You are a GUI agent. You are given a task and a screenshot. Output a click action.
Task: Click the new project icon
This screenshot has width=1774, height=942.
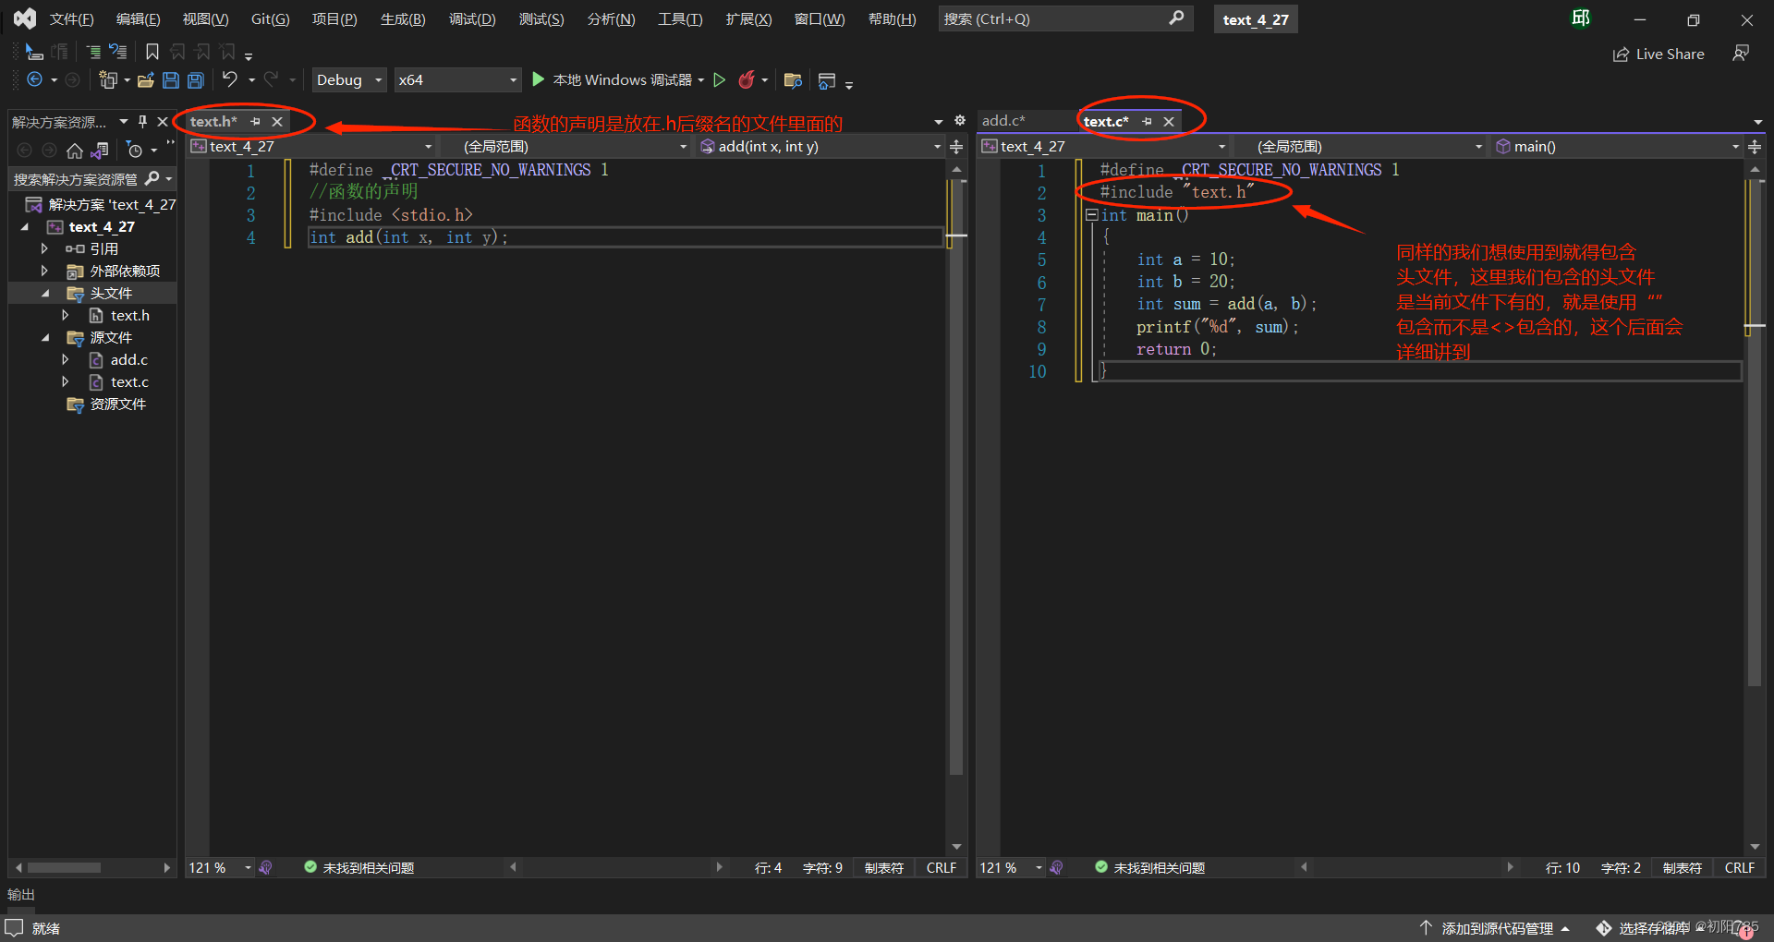[x=108, y=80]
